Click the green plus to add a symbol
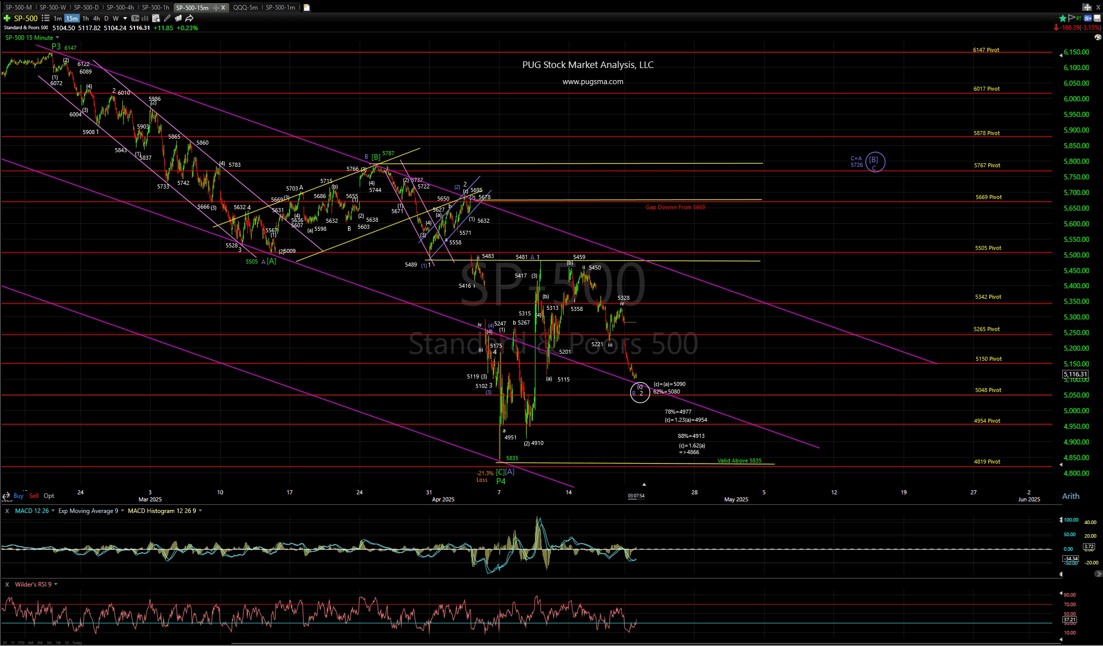Viewport: 1103px width, 646px height. (x=8, y=19)
